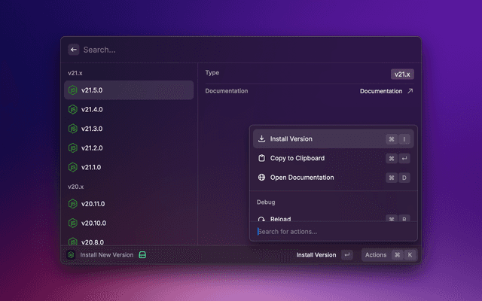
Task: Click the green icon beside Install New Version
Action: [x=142, y=255]
